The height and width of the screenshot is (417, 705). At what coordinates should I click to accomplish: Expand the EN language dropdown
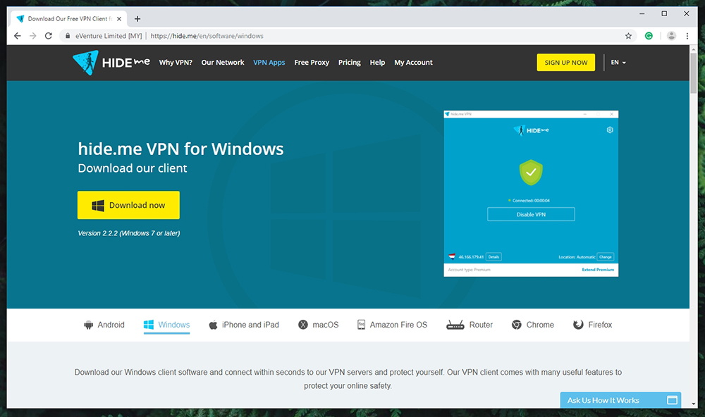tap(618, 63)
